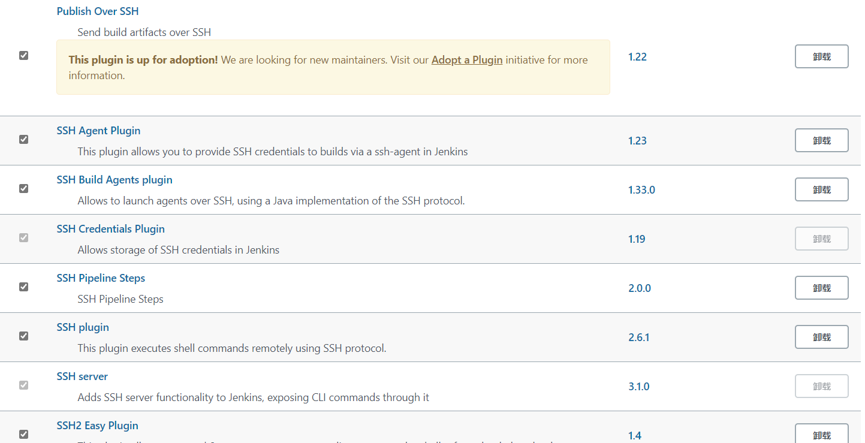Click 'Allows storage of SSH credentials in Jenkins' text
The height and width of the screenshot is (443, 865).
pyautogui.click(x=179, y=250)
